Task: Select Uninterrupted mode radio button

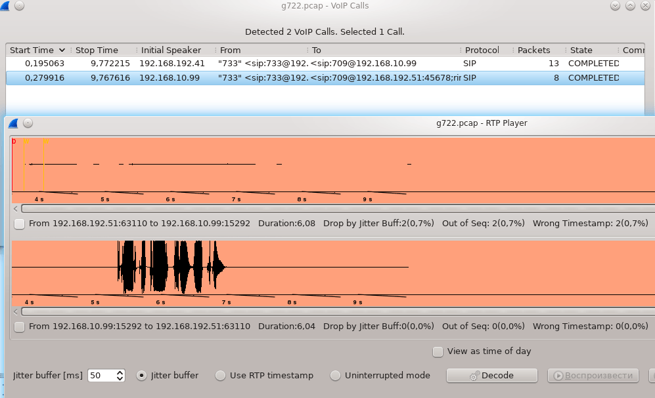Action: point(335,376)
